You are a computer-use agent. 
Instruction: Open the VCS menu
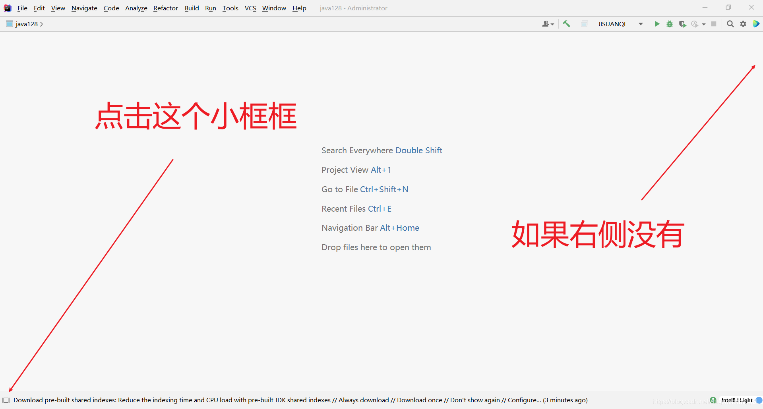[x=250, y=8]
